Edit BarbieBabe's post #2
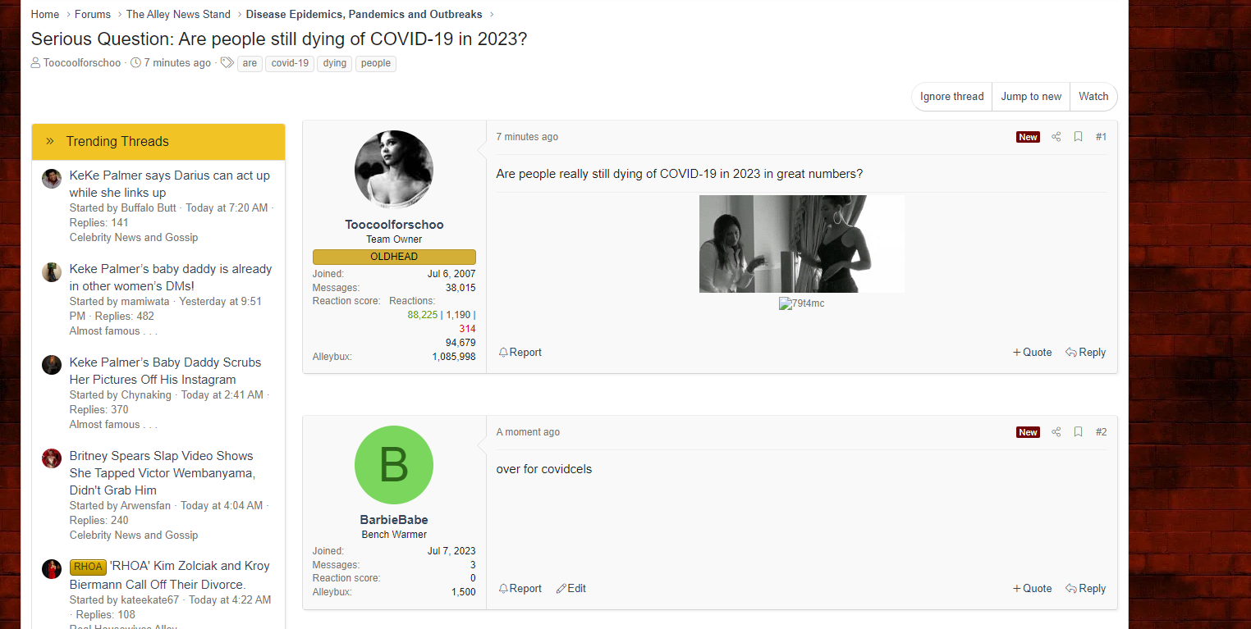This screenshot has height=629, width=1251. (571, 589)
